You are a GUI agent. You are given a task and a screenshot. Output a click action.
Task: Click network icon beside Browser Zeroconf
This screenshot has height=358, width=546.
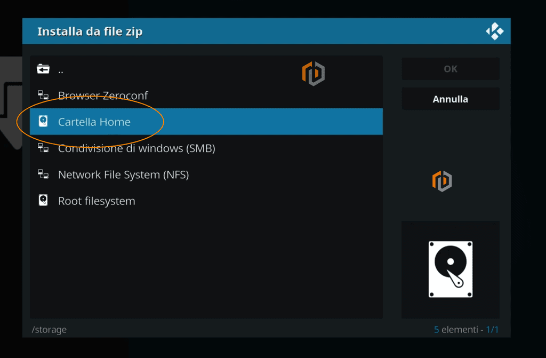point(43,95)
